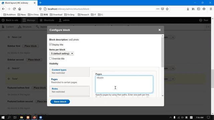Reload the current page
214x120 pixels.
point(14,9)
